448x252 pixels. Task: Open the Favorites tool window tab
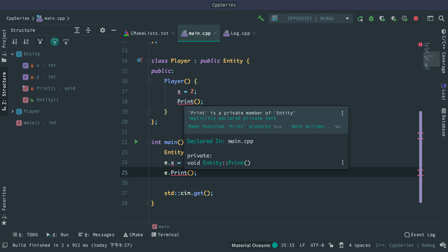pos(4,206)
